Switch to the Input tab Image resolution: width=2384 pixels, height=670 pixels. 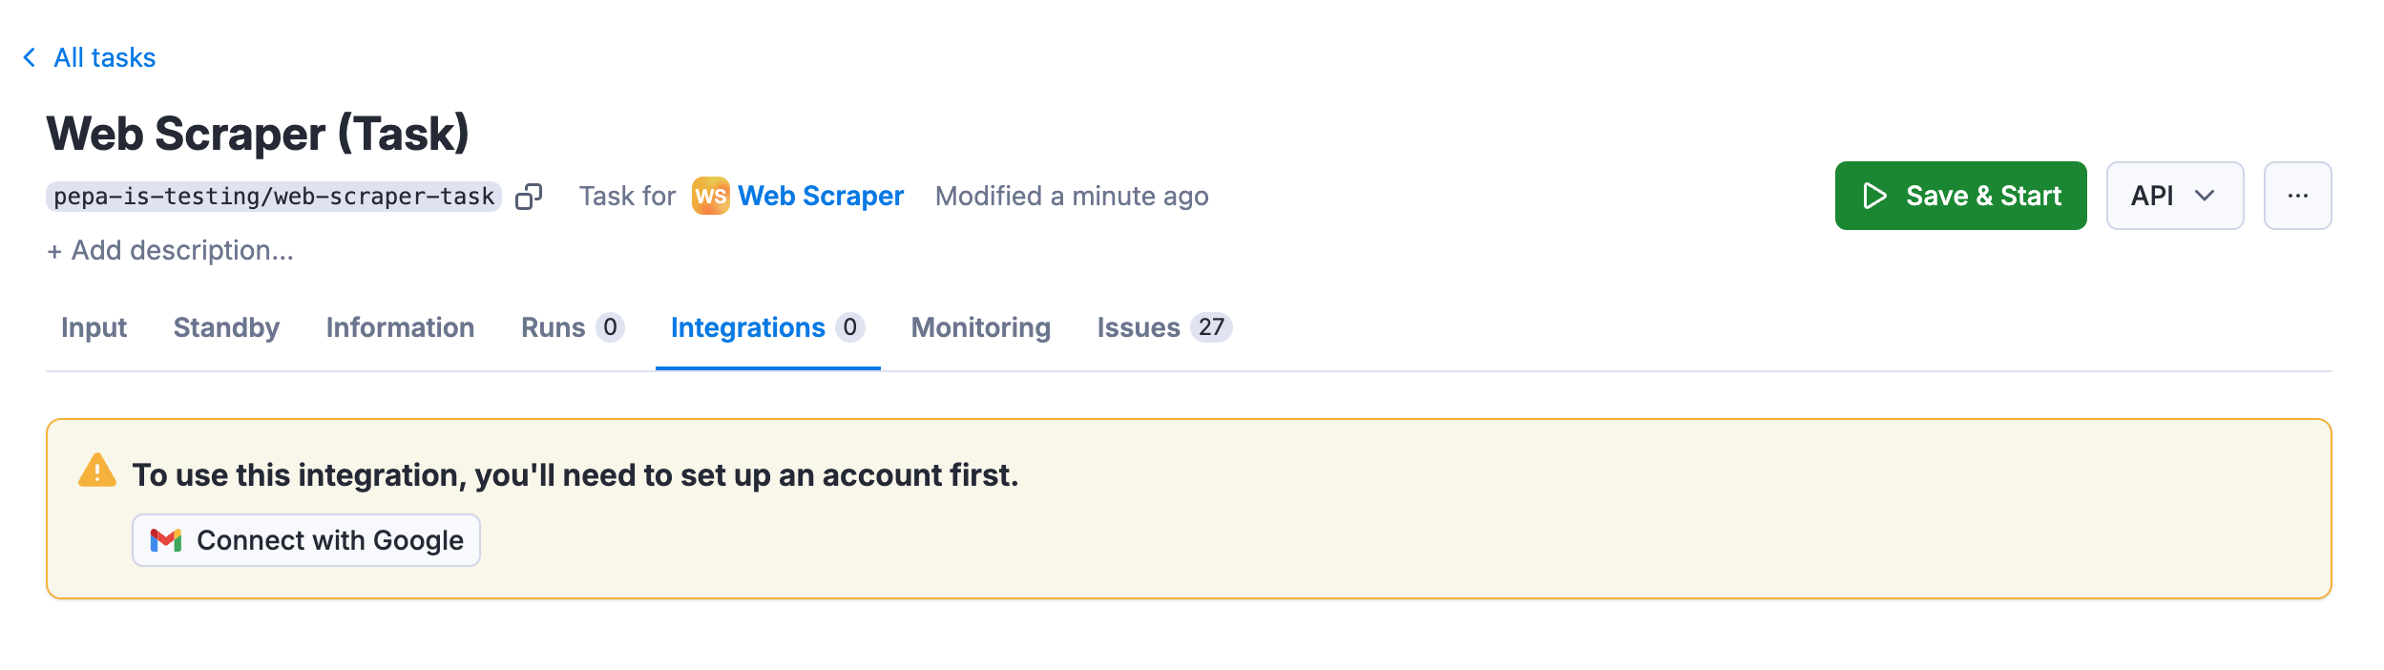tap(93, 327)
